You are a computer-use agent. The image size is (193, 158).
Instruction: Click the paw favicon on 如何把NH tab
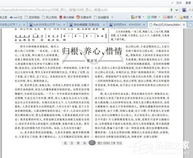tap(111, 25)
